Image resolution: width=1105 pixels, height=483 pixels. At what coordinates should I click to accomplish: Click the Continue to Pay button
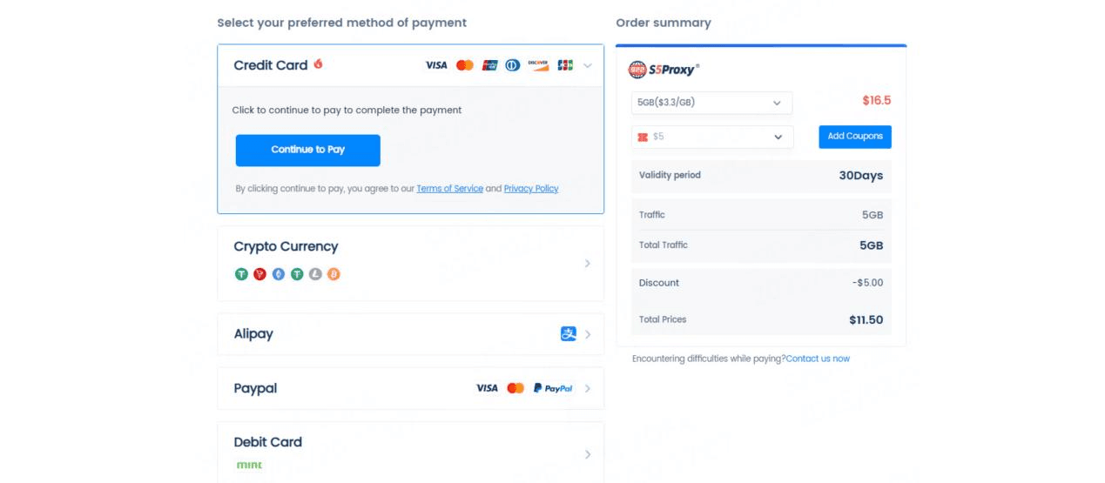coord(308,150)
